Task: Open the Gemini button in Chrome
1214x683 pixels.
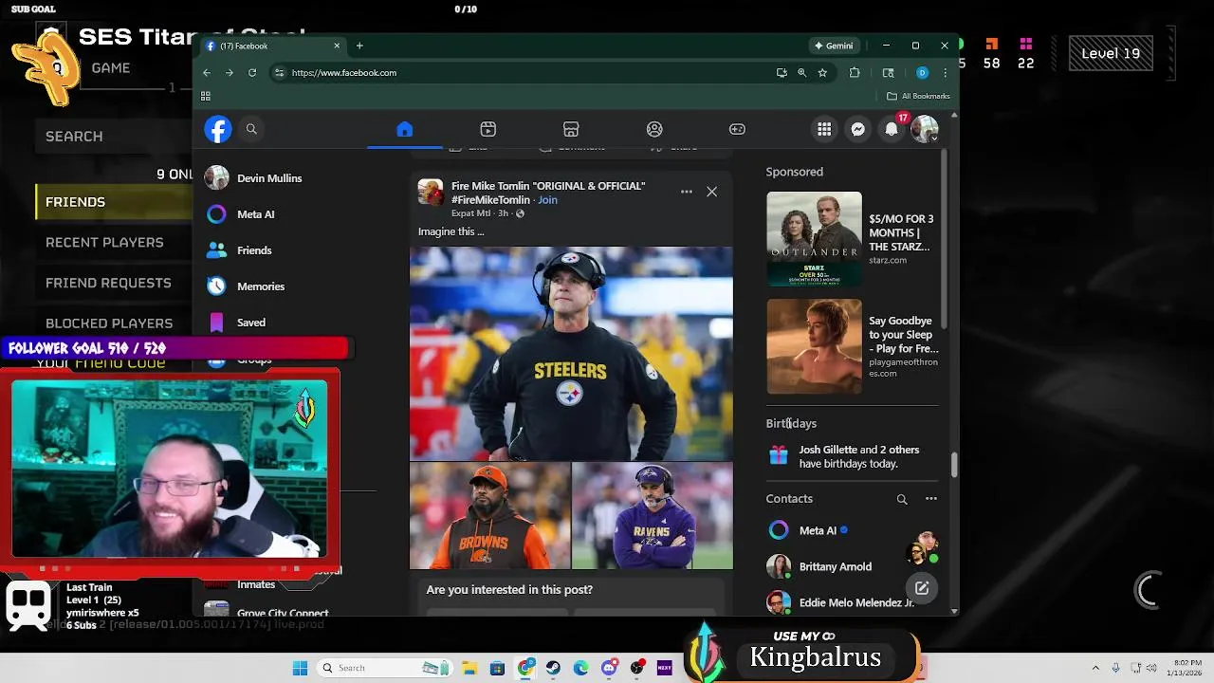Action: click(x=834, y=46)
